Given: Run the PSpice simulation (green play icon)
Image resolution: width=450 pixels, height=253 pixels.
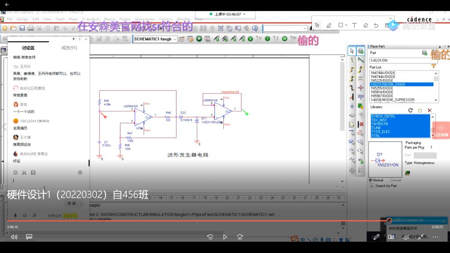Looking at the screenshot, I should pos(199,39).
